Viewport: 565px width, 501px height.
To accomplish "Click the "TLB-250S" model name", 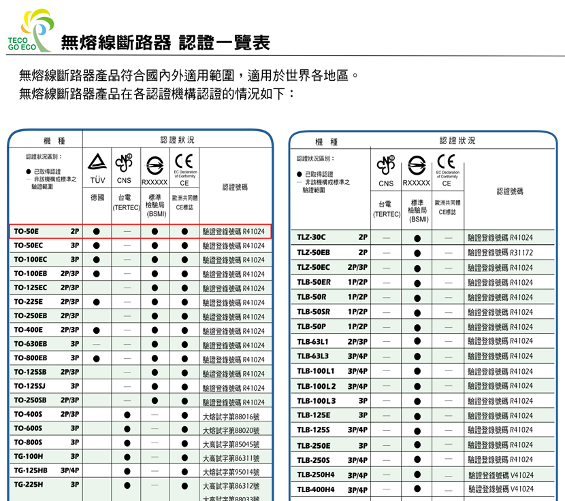I will (313, 460).
